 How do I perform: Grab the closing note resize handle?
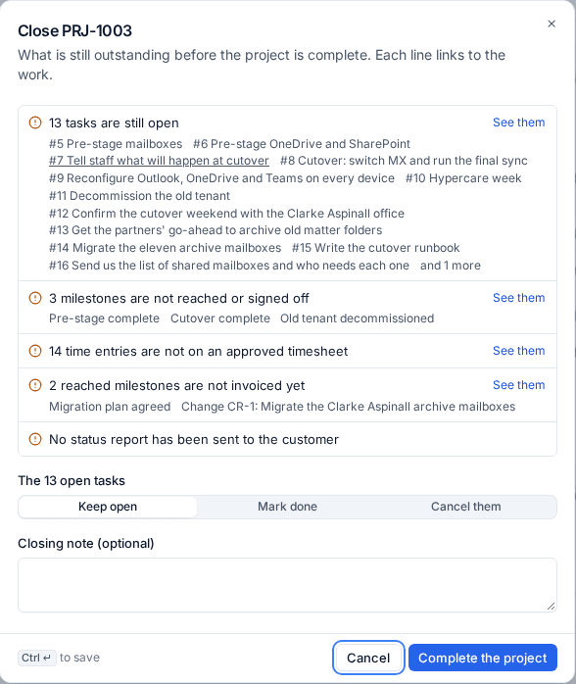pos(552,606)
